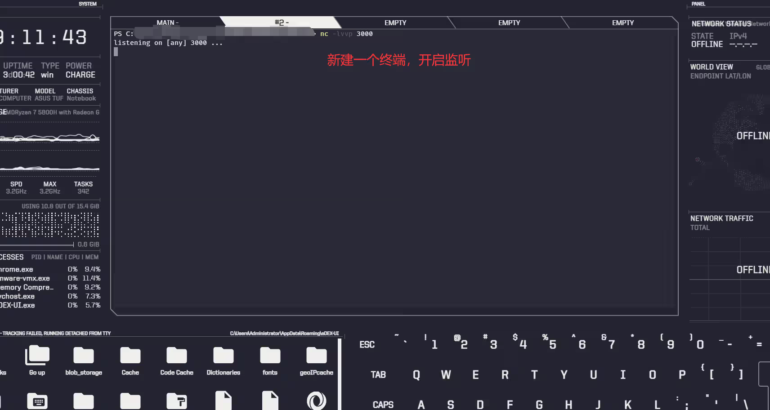Open the Code Cache folder
770x410 pixels.
[x=176, y=357]
